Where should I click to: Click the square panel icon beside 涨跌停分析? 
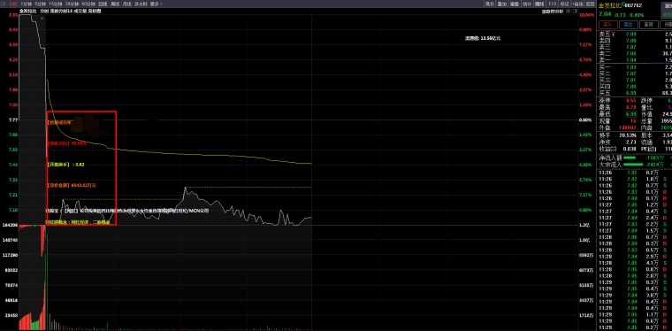tap(574, 12)
